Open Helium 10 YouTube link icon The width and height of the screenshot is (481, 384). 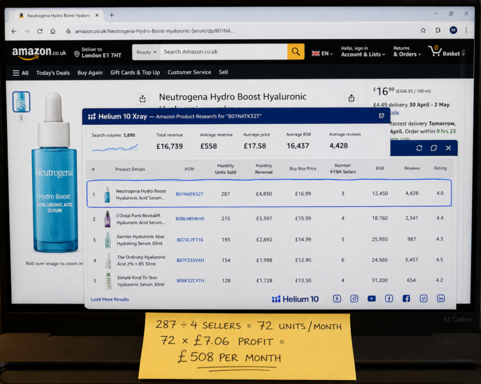[371, 299]
